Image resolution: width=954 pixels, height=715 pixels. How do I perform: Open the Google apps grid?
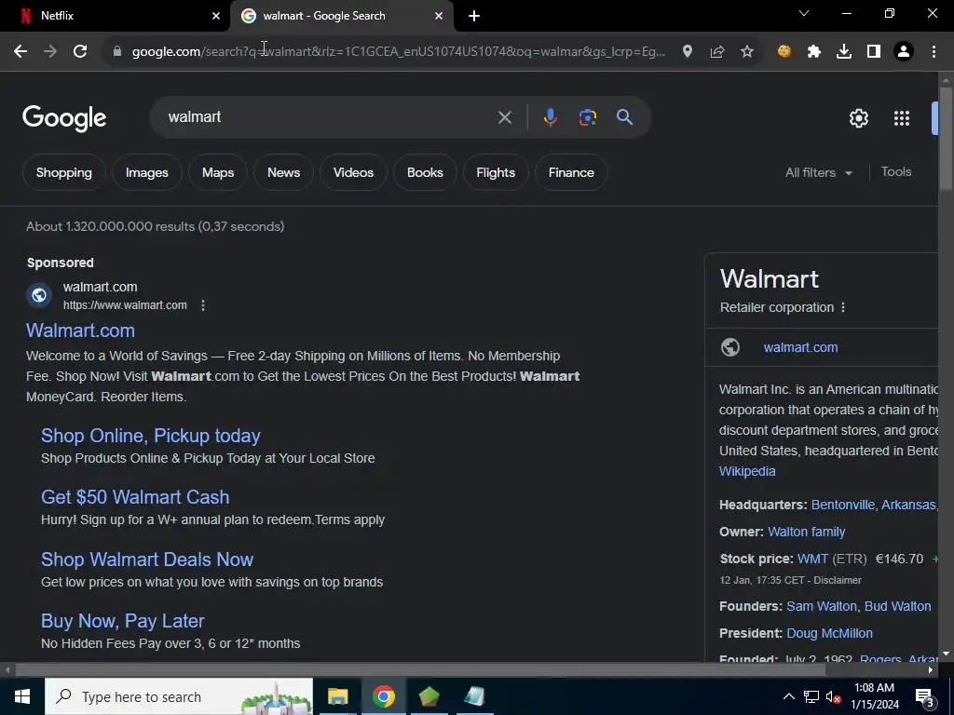pyautogui.click(x=902, y=118)
